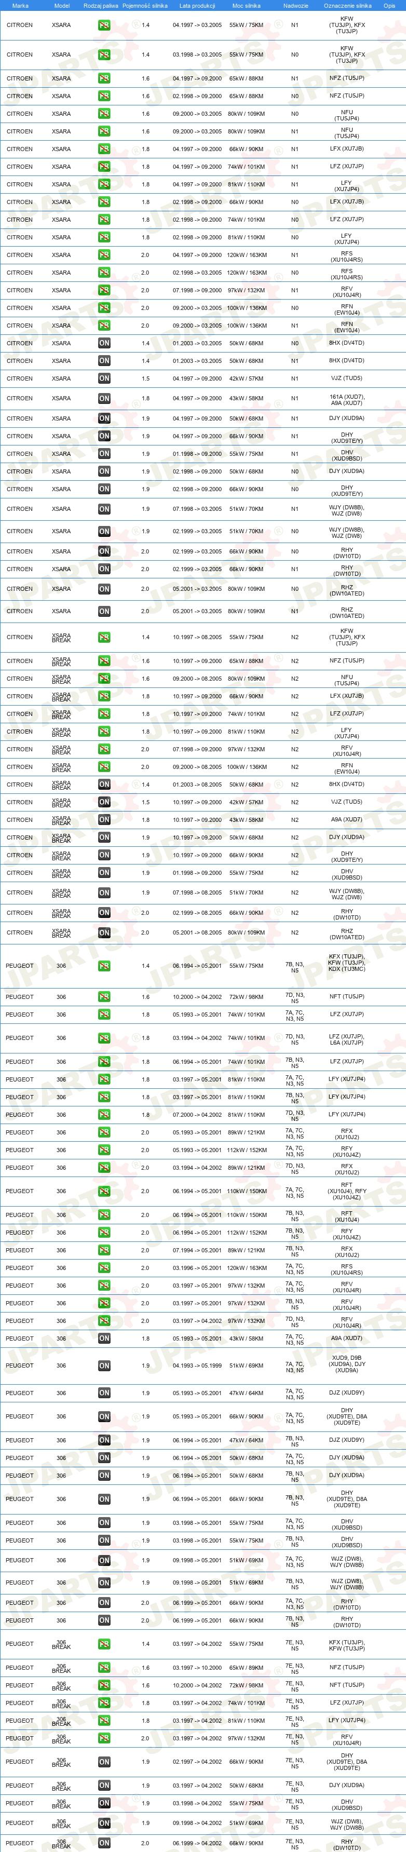The image size is (406, 1852).
Task: Click diesel ON icon in Xsara 1.9 WJY N0 row
Action: coord(104,532)
